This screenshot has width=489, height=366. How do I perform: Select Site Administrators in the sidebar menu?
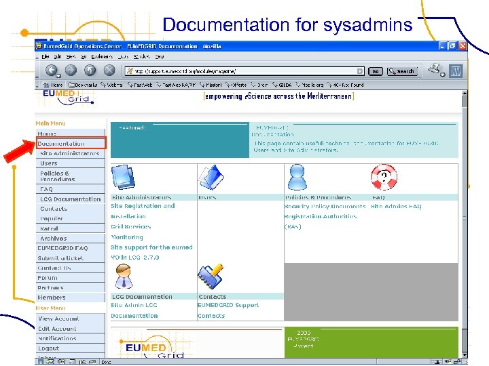(x=71, y=153)
